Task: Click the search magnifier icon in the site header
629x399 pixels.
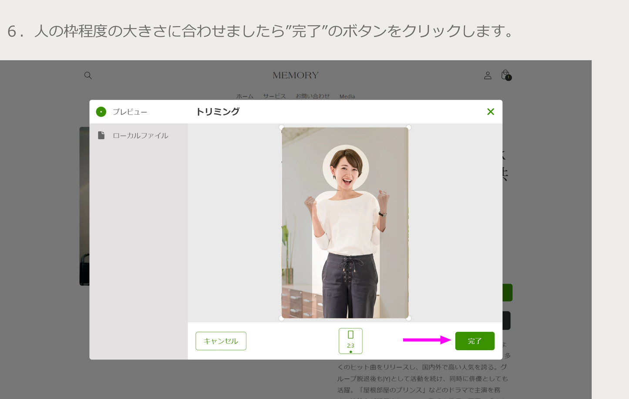Action: pos(88,75)
